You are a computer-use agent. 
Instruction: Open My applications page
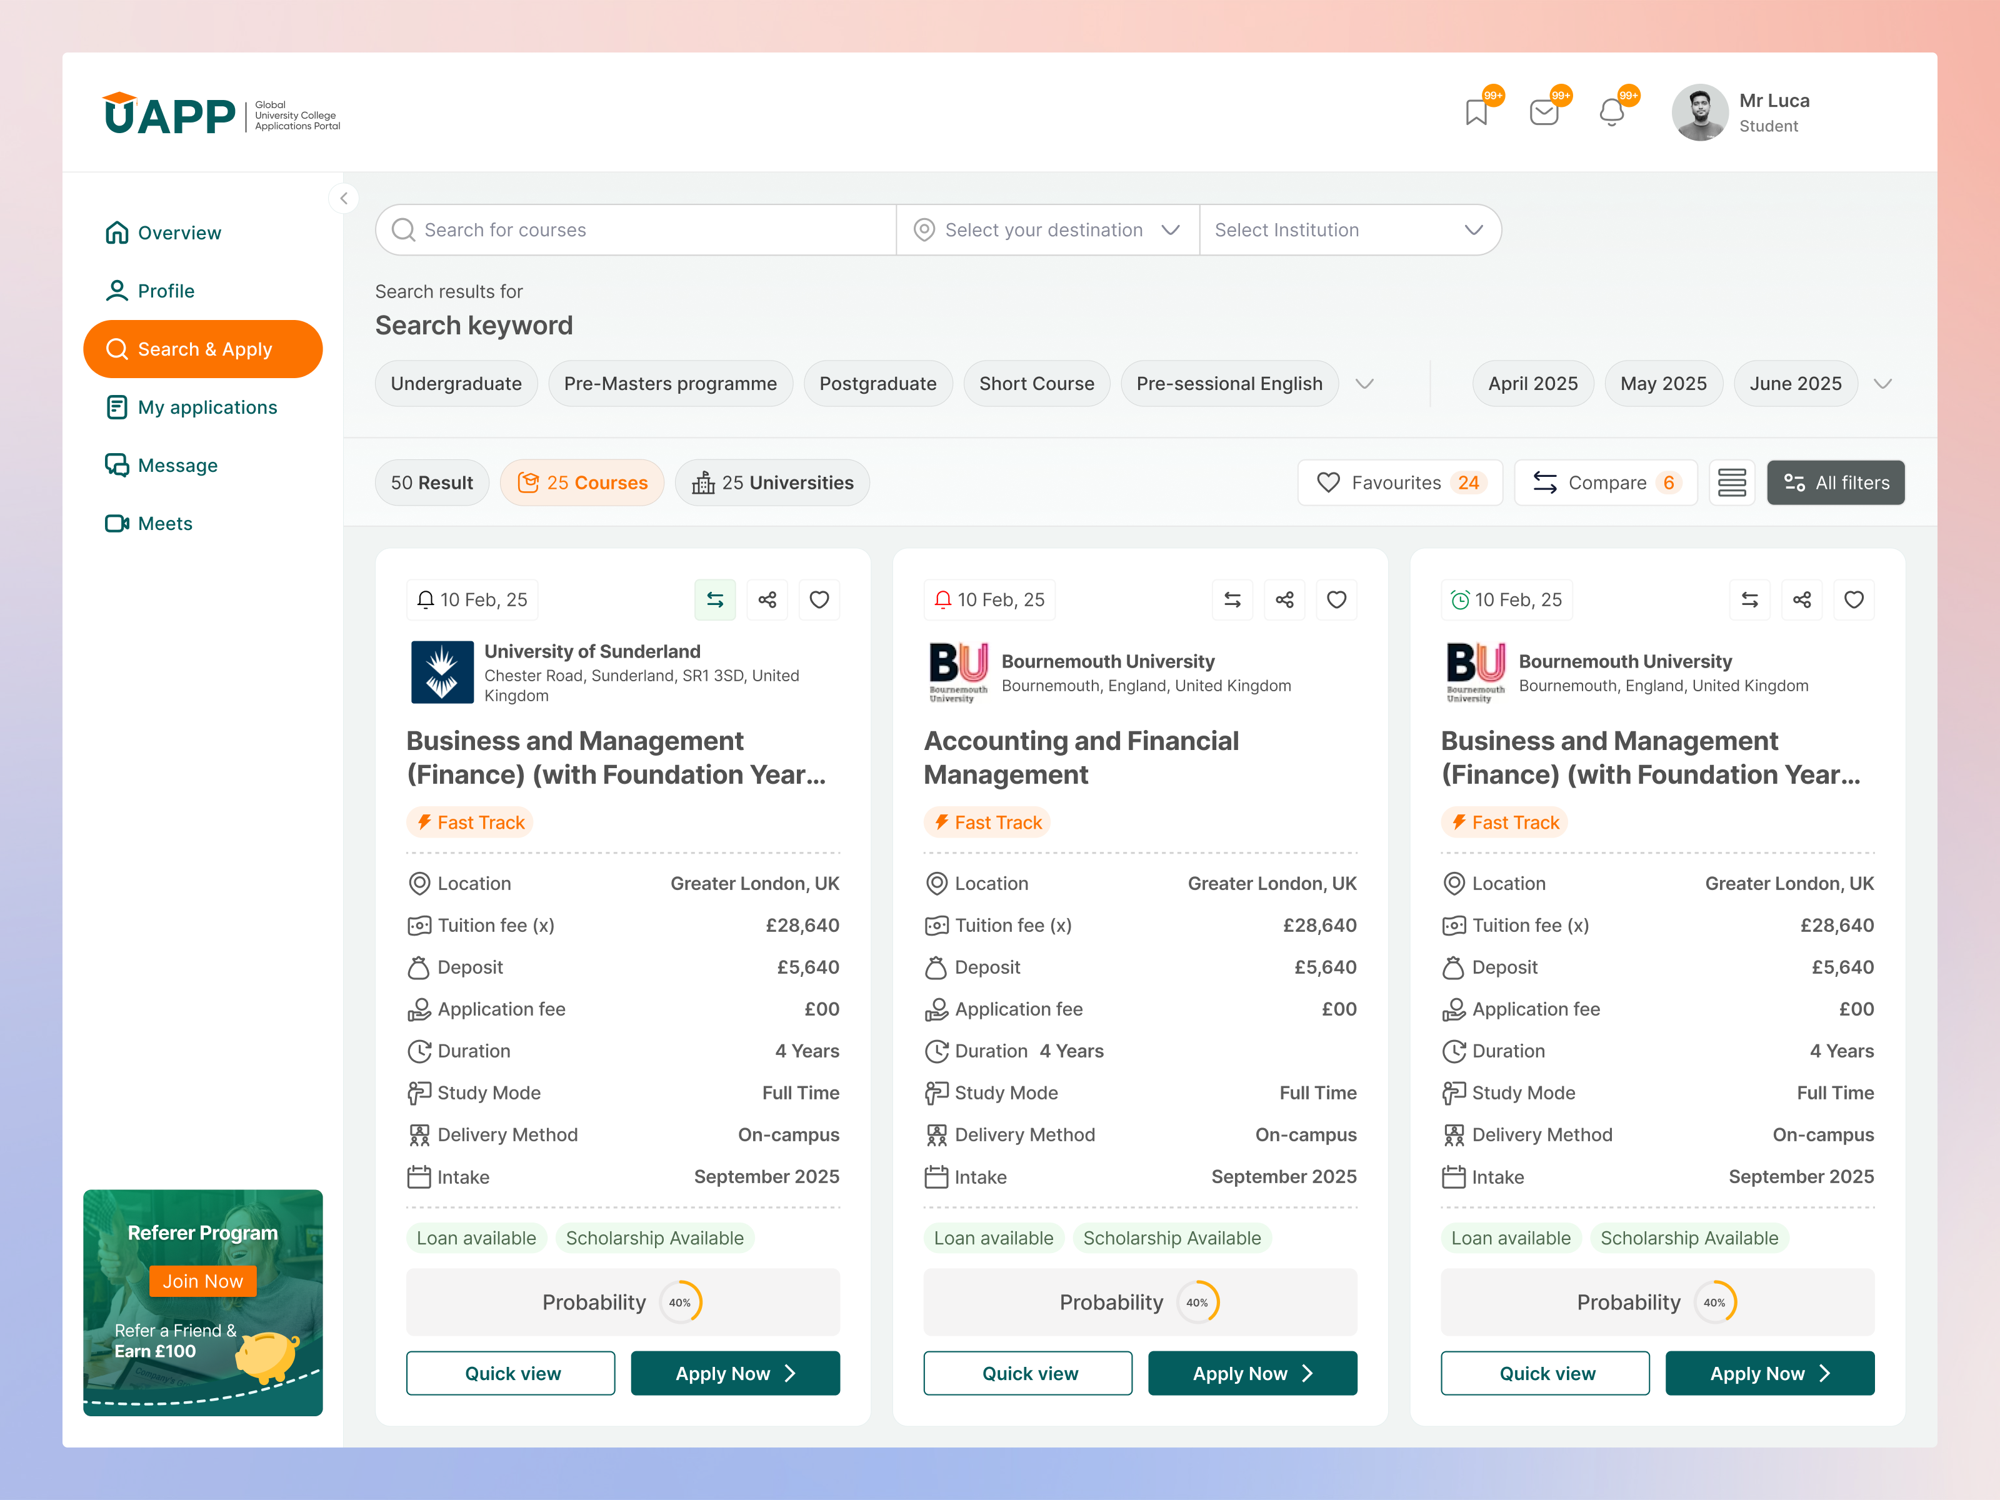(191, 407)
